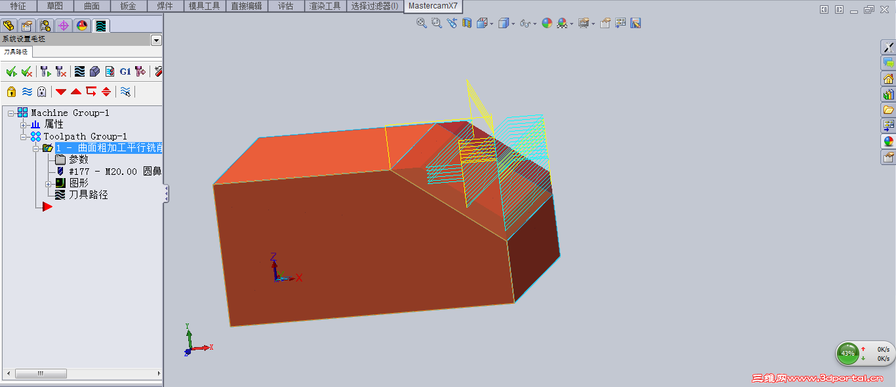Open the 模具工具 ribbon tab
Screen dimensions: 896x387
pyautogui.click(x=205, y=6)
